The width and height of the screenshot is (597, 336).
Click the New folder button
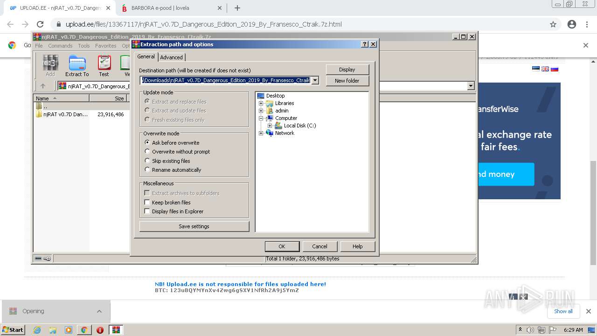point(347,81)
